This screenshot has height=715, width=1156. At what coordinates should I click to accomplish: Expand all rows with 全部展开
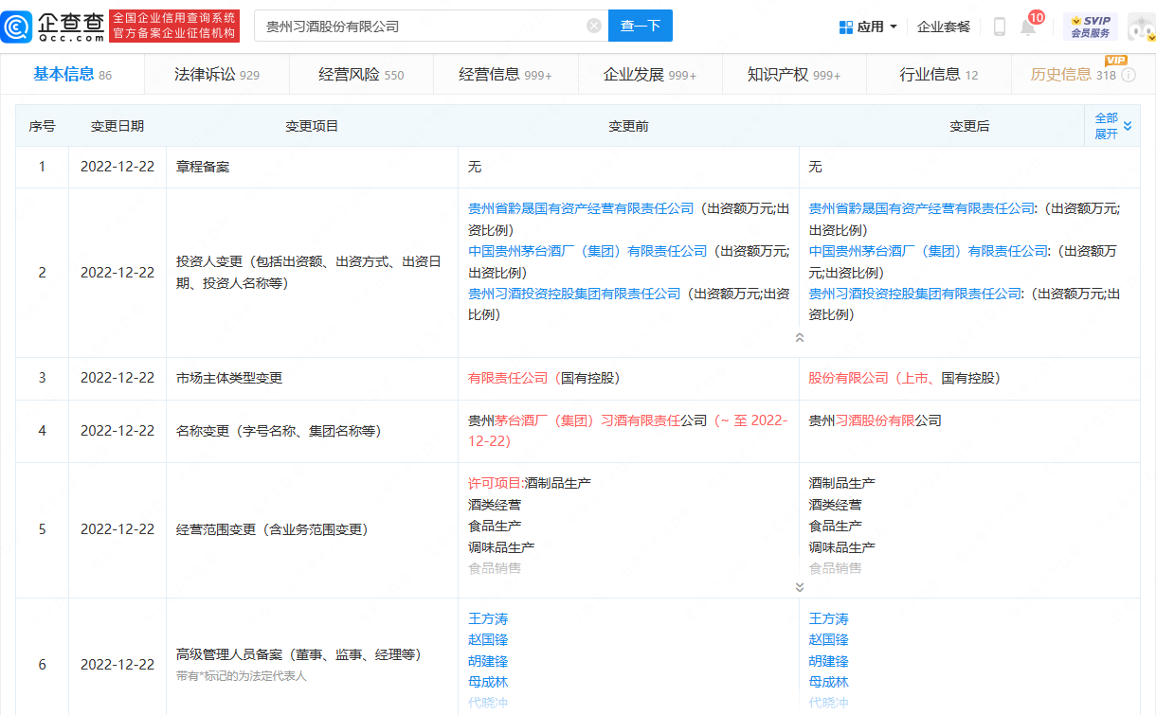coord(1112,126)
